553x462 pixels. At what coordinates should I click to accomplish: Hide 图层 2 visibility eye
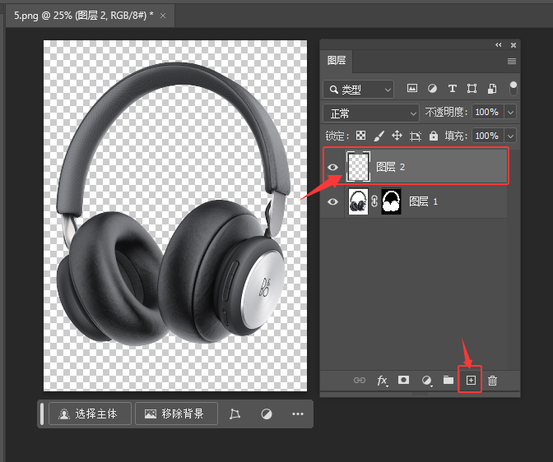click(332, 167)
